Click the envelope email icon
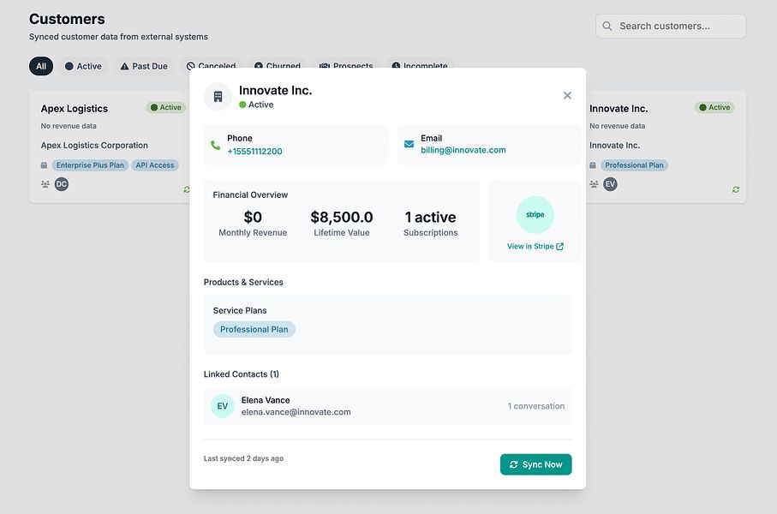 click(x=409, y=144)
